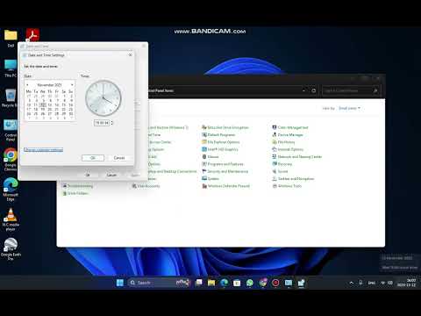The width and height of the screenshot is (421, 316).
Task: Refresh the Control Panel window
Action: 313,90
